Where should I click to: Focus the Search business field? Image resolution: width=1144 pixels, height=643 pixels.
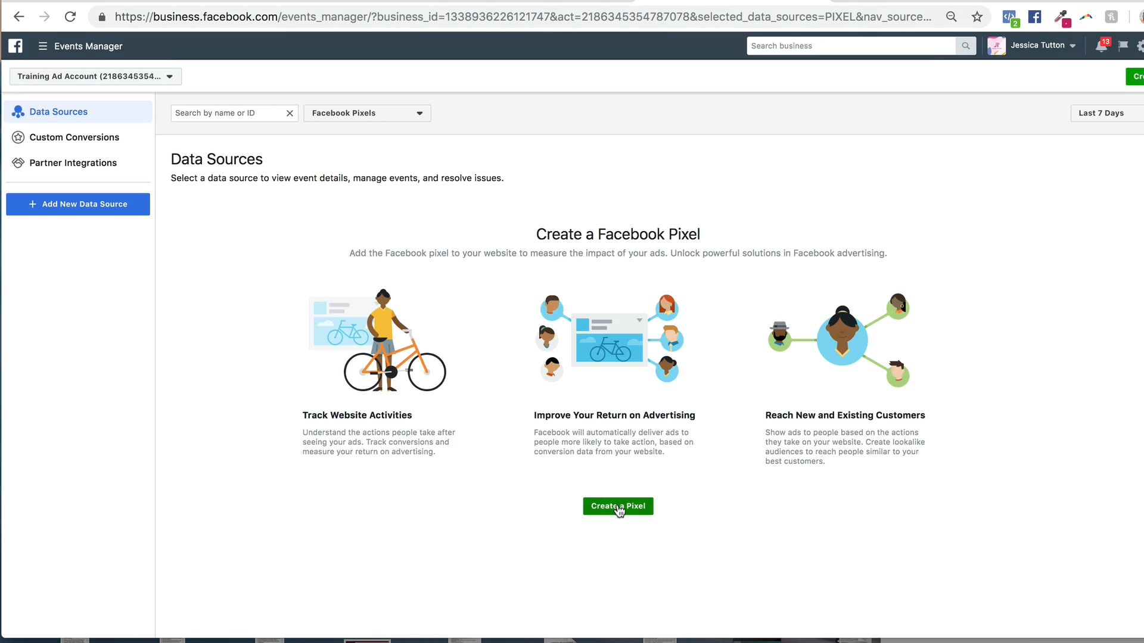click(851, 46)
